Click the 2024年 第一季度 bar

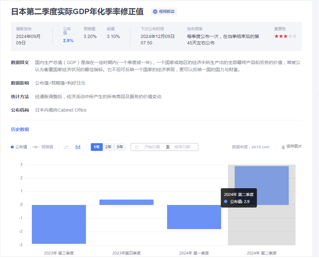point(194,217)
